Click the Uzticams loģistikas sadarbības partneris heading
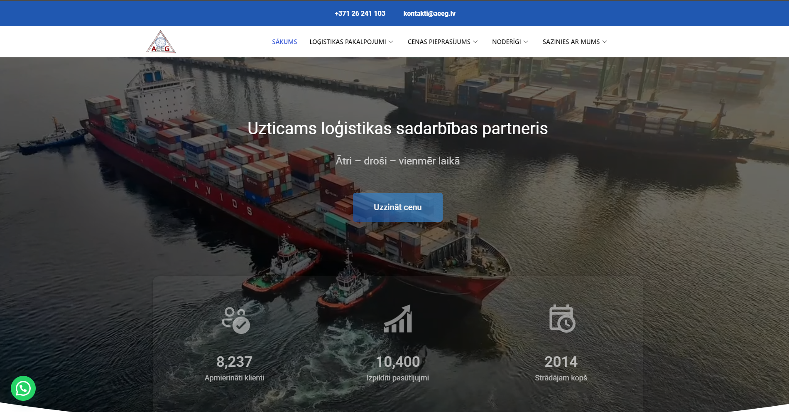The width and height of the screenshot is (789, 412). pos(397,128)
